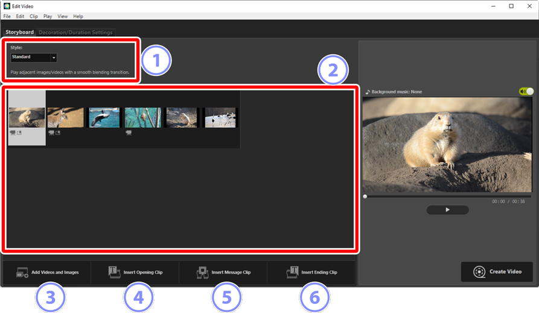Switch to Decoration/Duration Settings tab

tap(75, 33)
